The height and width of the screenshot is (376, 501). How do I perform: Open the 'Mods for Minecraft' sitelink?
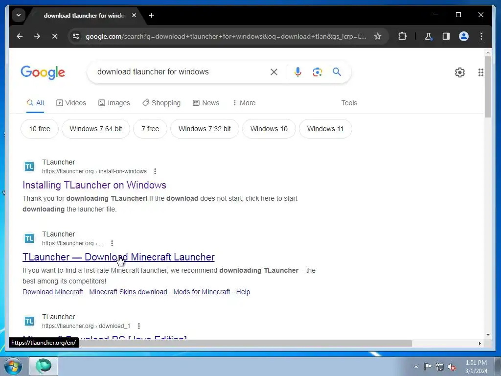tap(202, 292)
